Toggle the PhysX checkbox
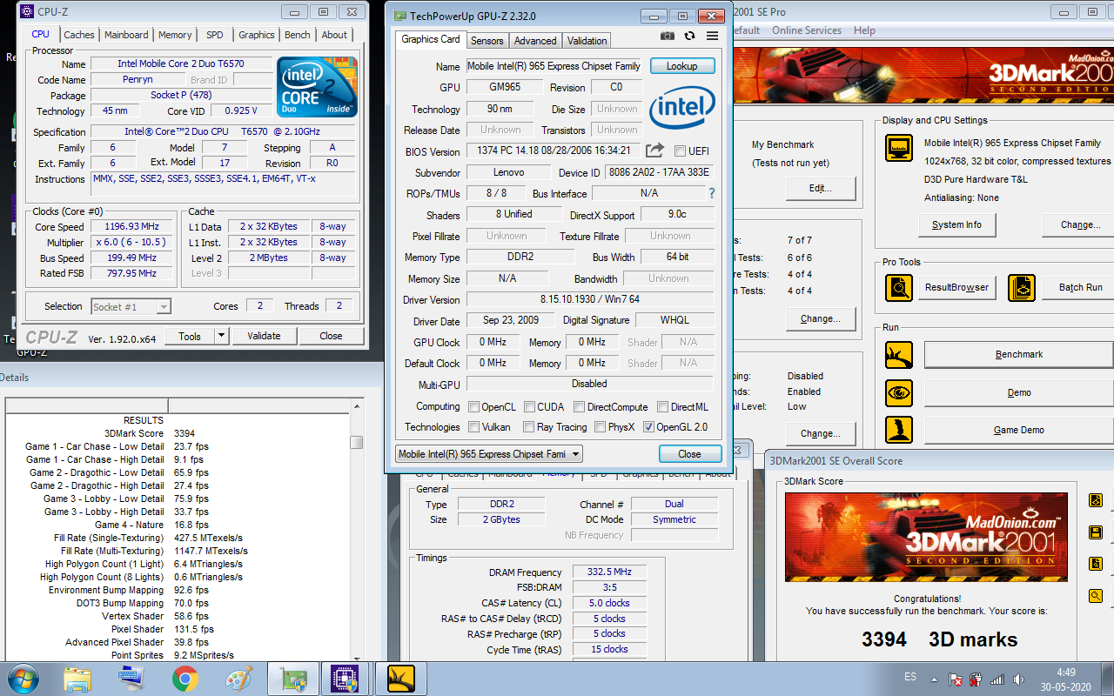 [601, 427]
